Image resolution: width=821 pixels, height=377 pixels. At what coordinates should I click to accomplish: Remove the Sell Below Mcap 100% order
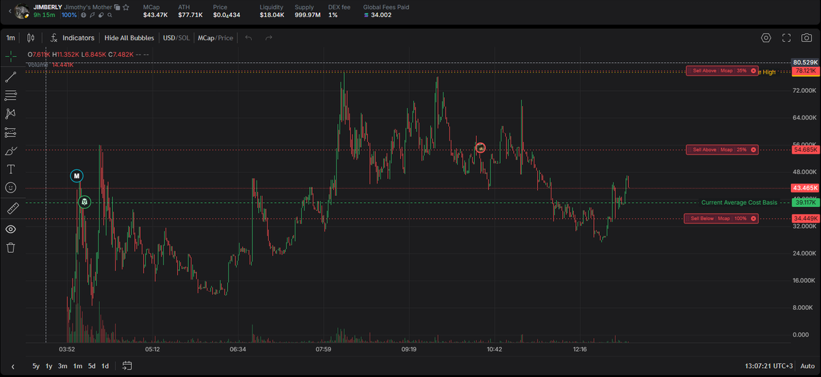pyautogui.click(x=753, y=219)
